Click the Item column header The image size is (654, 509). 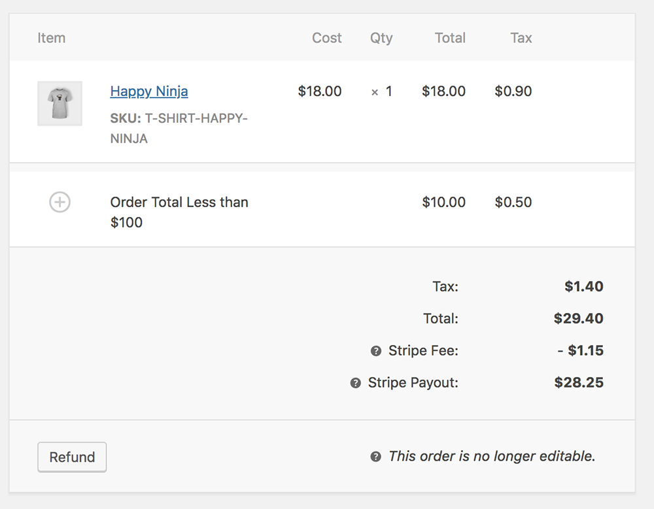(x=52, y=38)
